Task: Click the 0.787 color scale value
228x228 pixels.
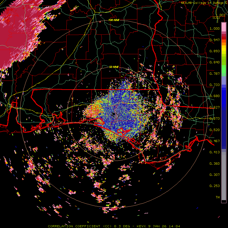Action: (x=215, y=73)
